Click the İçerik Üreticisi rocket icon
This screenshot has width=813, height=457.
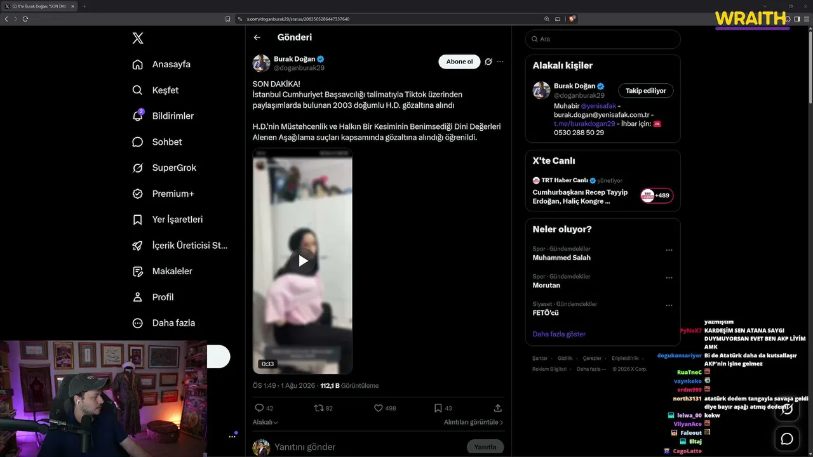pos(137,246)
